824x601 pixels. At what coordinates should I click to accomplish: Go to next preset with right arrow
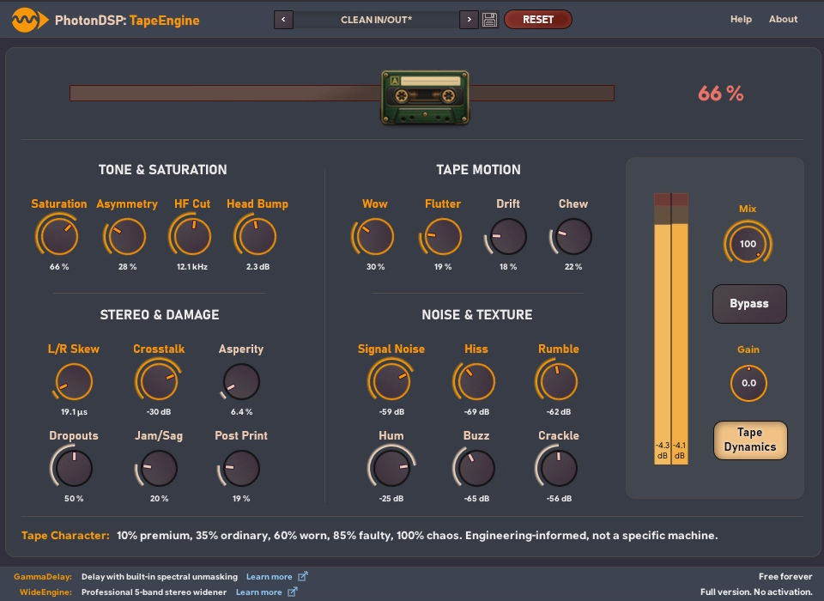click(469, 20)
